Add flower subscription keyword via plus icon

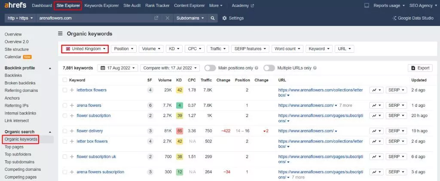click(x=72, y=115)
